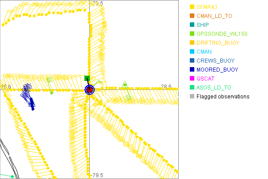The image size is (268, 179).
Task: Select the Flagged observations legend text
Action: click(222, 97)
